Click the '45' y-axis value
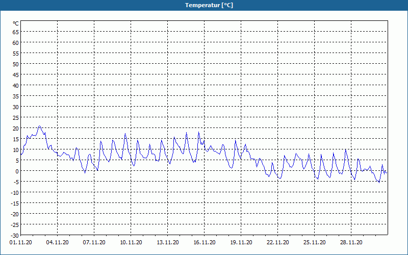This screenshot has width=408, height=255. coord(16,75)
